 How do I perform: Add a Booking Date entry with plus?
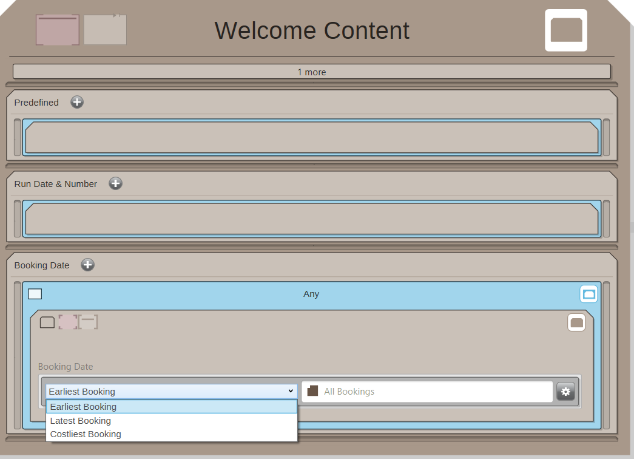(x=88, y=265)
